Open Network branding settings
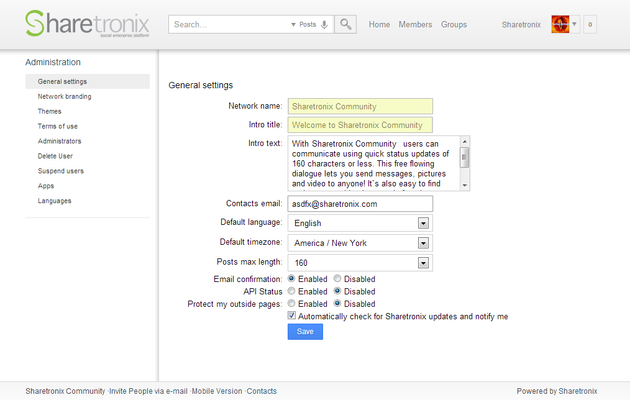The height and width of the screenshot is (400, 630). click(65, 96)
